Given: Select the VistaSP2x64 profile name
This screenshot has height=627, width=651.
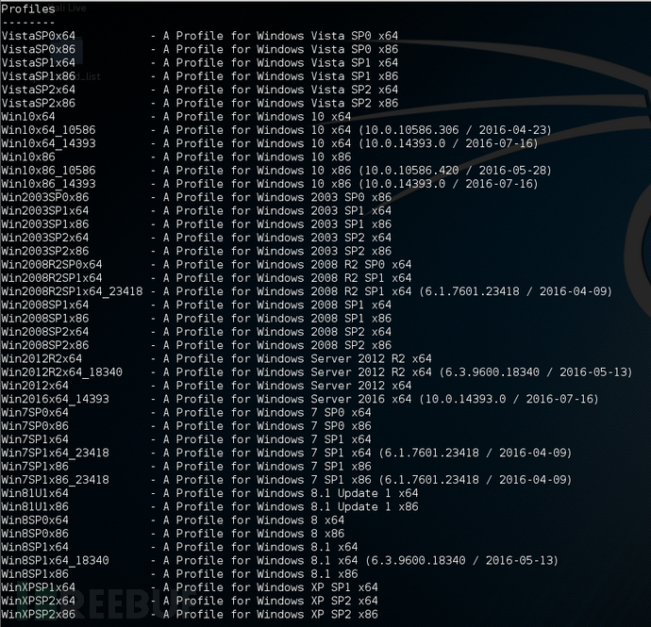Looking at the screenshot, I should pos(38,90).
